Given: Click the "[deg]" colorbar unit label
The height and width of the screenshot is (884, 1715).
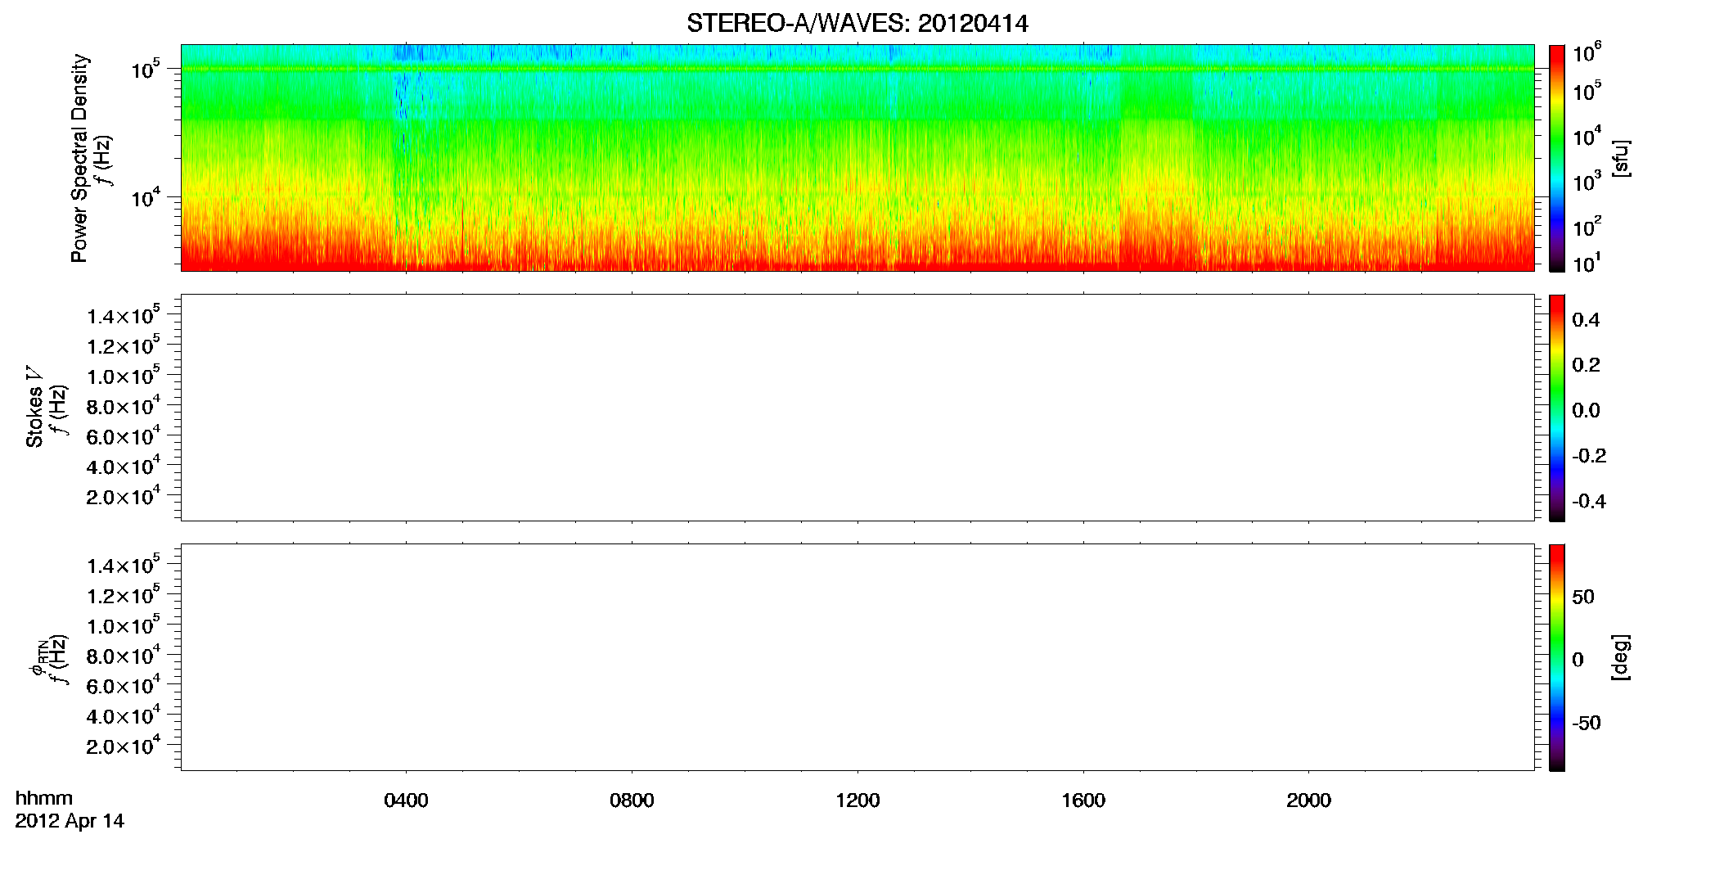Looking at the screenshot, I should (x=1621, y=656).
